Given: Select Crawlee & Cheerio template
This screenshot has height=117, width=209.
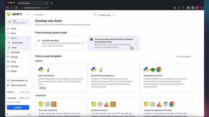Looking at the screenshot, I should [x=114, y=108].
